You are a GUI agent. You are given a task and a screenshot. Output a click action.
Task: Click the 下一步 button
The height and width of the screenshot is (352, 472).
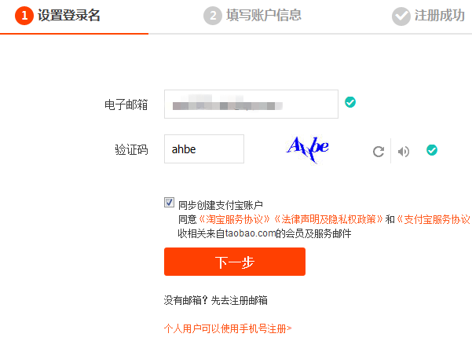coord(235,262)
